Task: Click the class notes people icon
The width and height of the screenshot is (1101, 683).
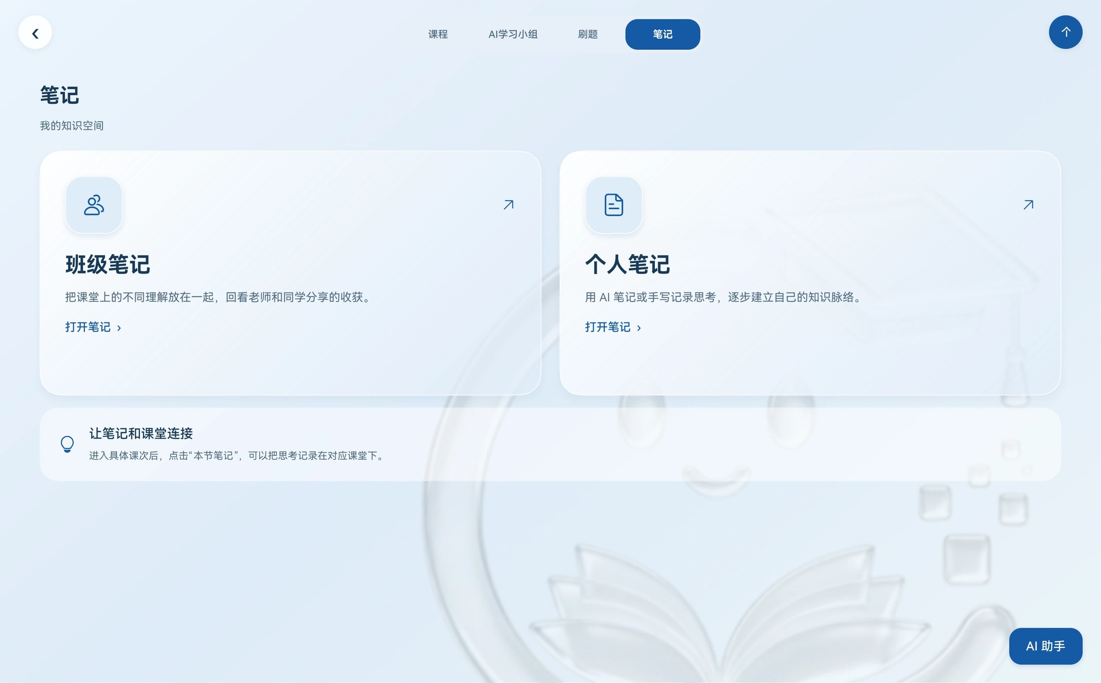Action: click(94, 205)
